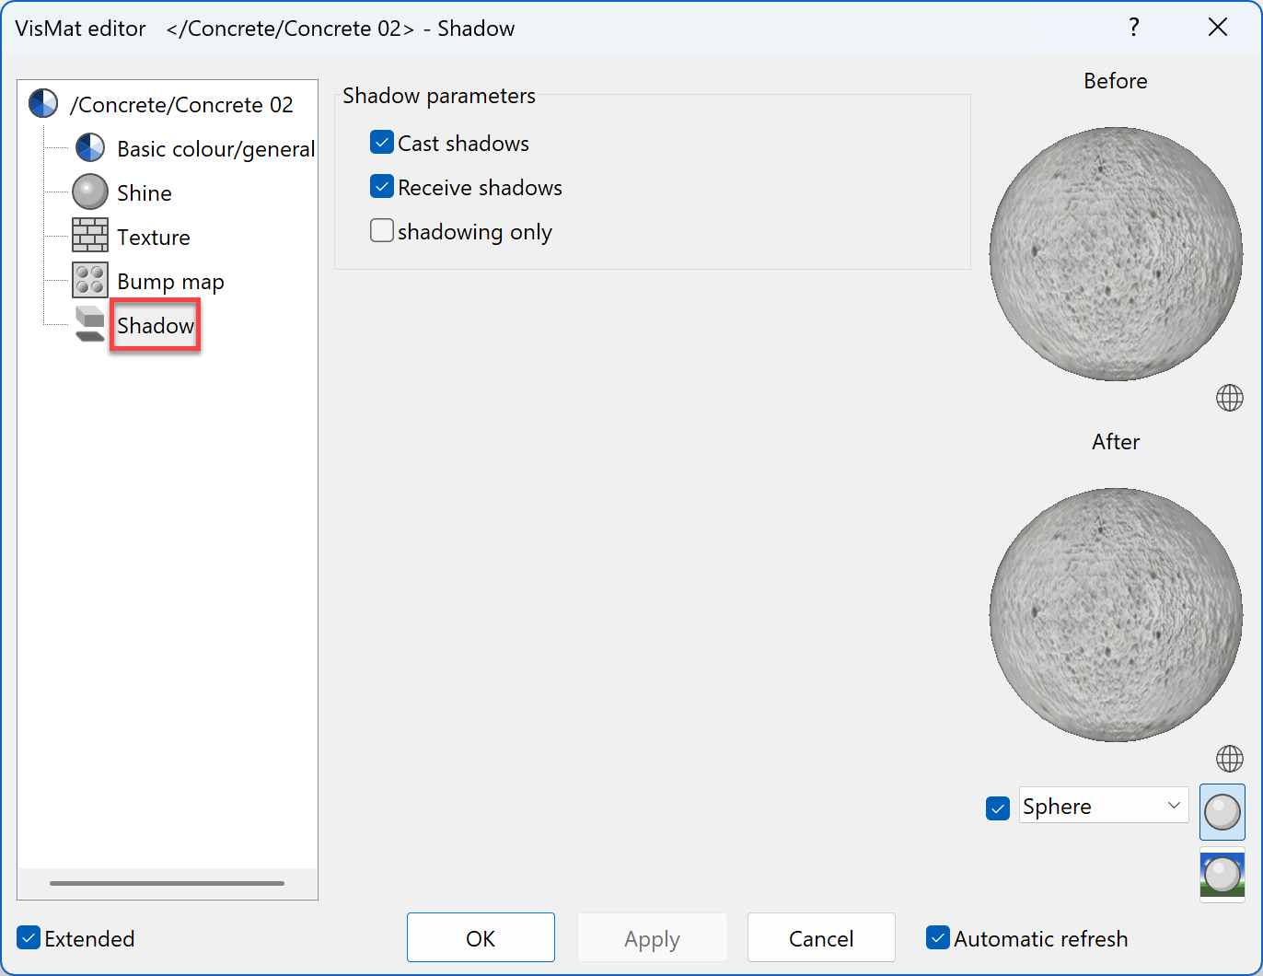Click the Basic colour/general pie icon
The image size is (1263, 976).
click(89, 147)
